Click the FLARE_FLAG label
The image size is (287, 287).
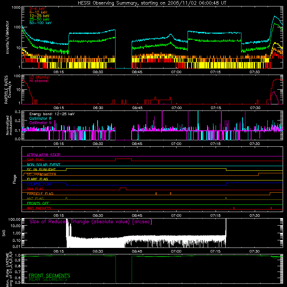click(37, 179)
